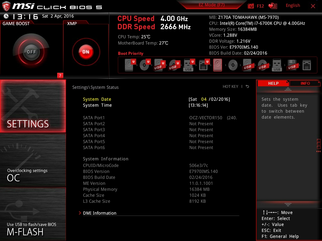Click the ME Version value 11.0.1.1001
The height and width of the screenshot is (241, 322).
click(x=201, y=183)
